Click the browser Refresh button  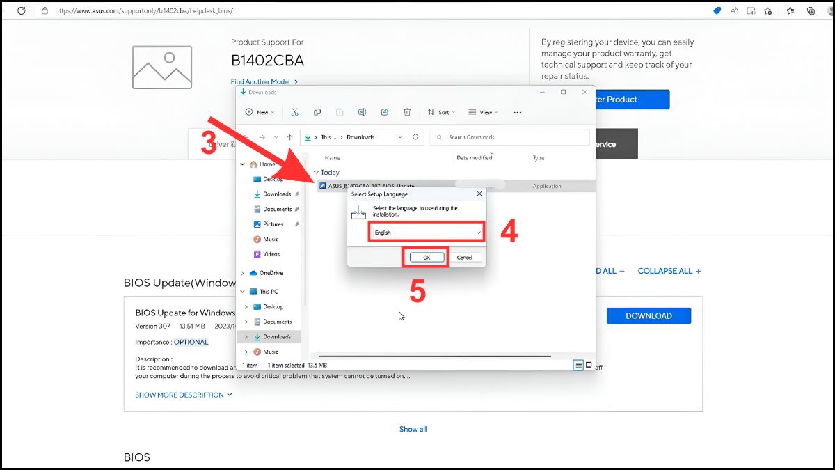click(22, 10)
